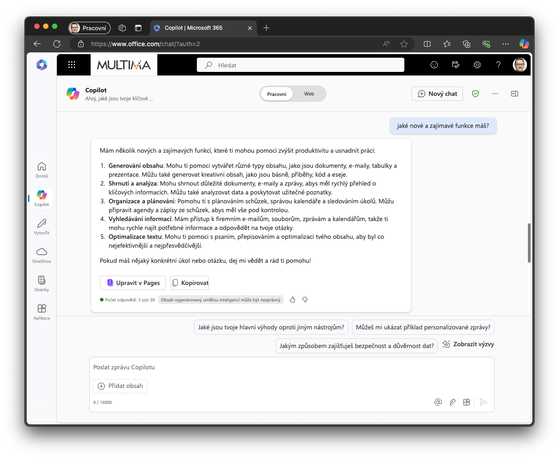Click Kopírovat to copy the response
This screenshot has width=559, height=459.
tap(190, 283)
